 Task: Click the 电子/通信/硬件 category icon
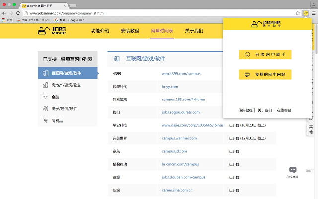(45, 109)
